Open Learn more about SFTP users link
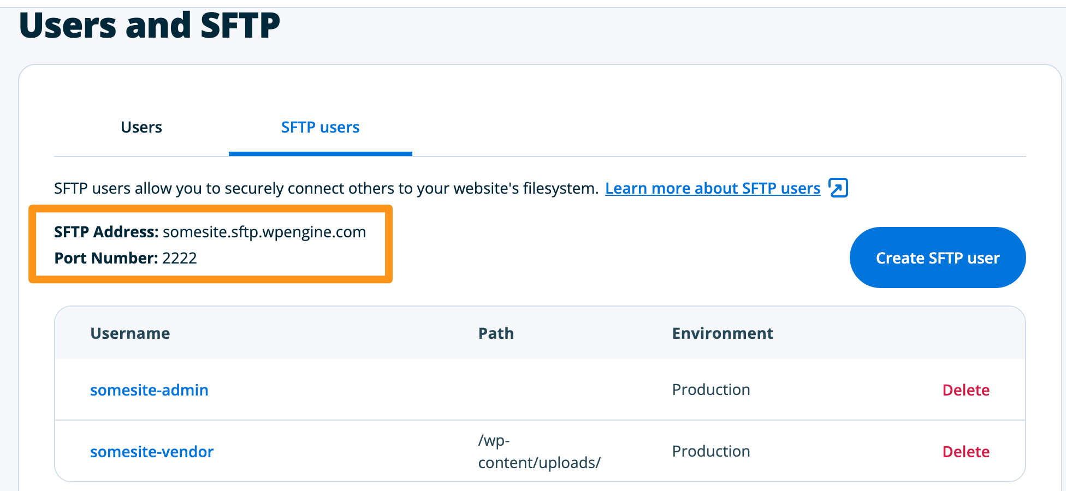Viewport: 1066px width, 491px height. coord(712,188)
